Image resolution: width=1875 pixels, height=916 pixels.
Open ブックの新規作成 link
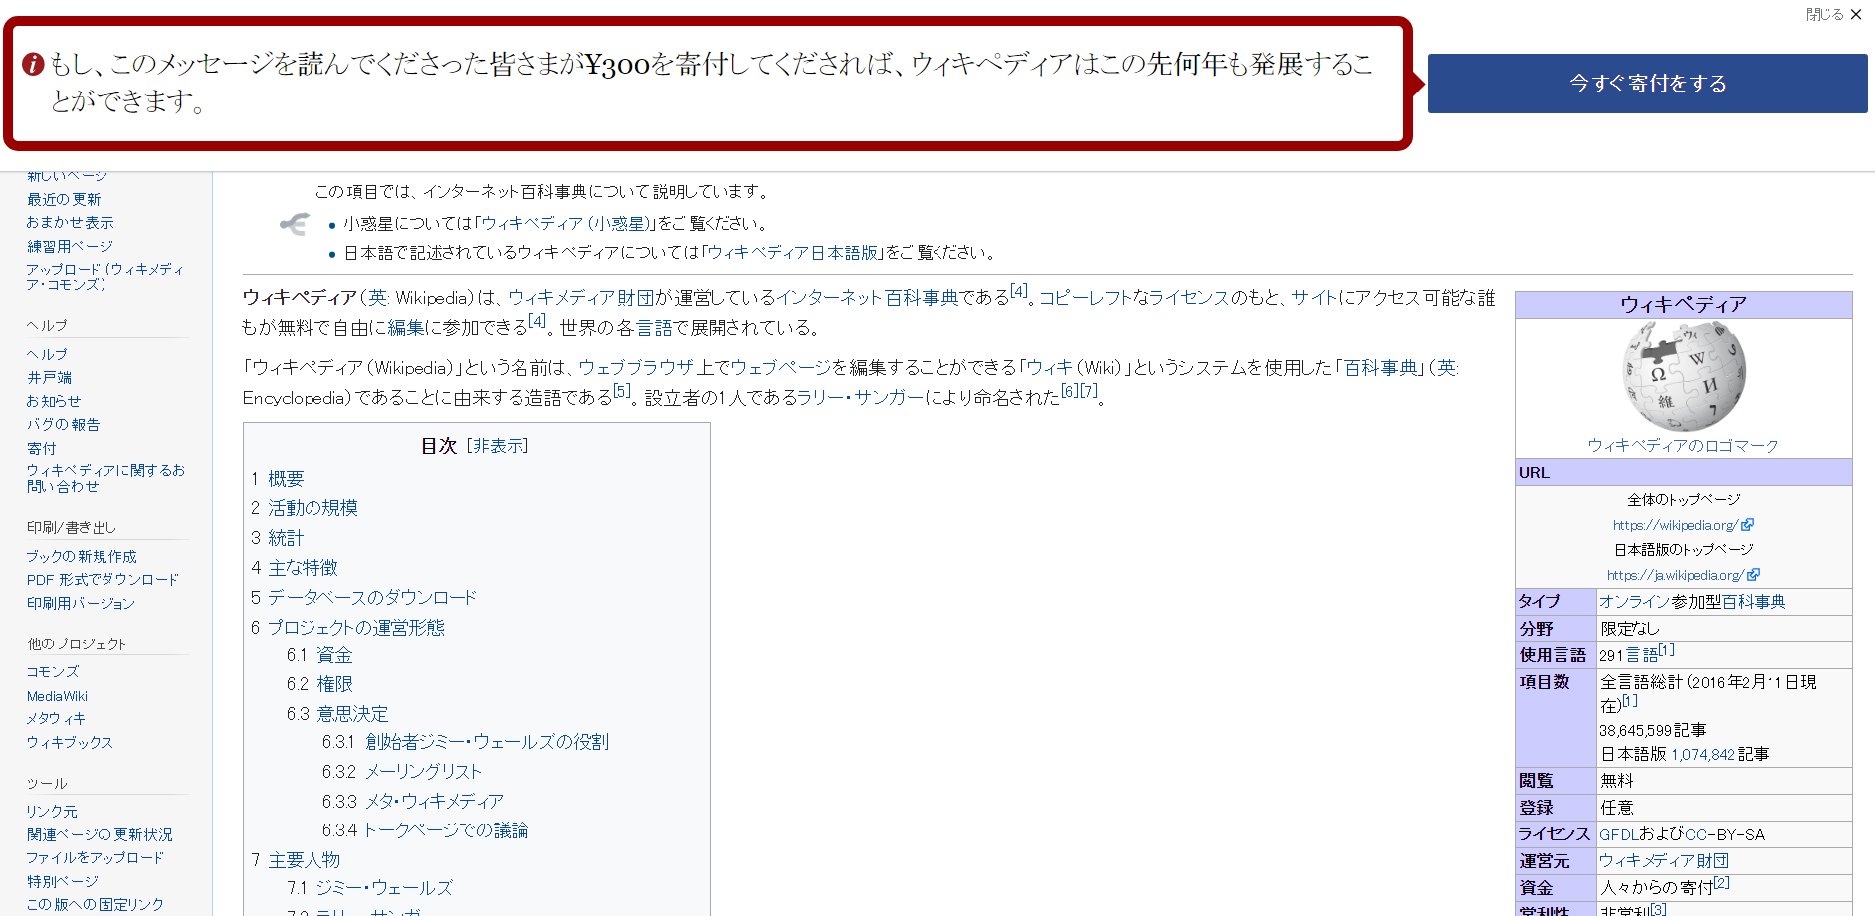pos(82,556)
